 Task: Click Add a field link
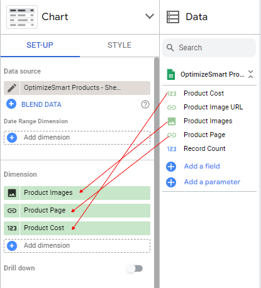pos(202,166)
